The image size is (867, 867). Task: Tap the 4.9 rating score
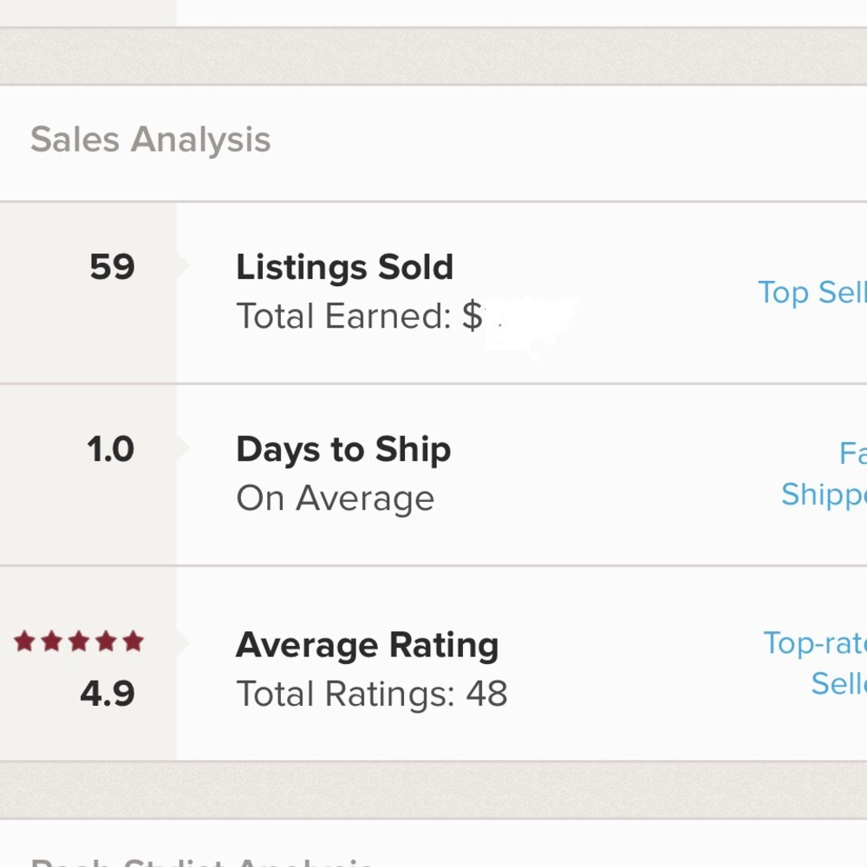click(108, 694)
